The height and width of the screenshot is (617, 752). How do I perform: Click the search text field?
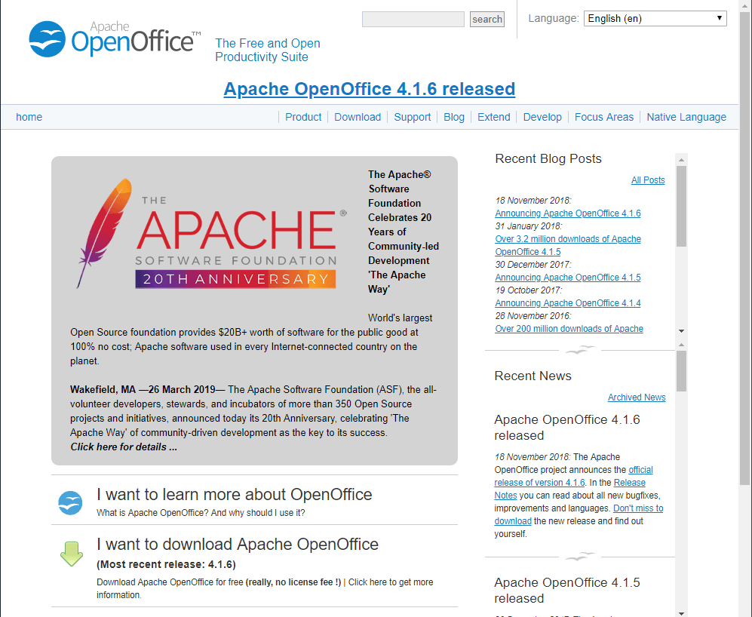(413, 19)
